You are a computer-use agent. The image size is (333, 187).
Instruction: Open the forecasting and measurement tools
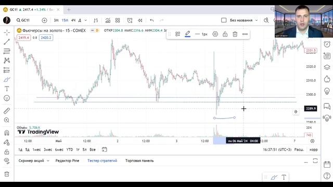[7, 70]
